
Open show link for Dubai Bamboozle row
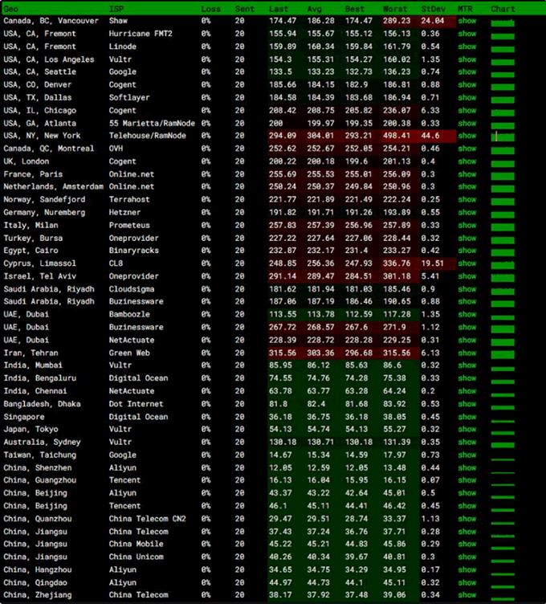[467, 315]
